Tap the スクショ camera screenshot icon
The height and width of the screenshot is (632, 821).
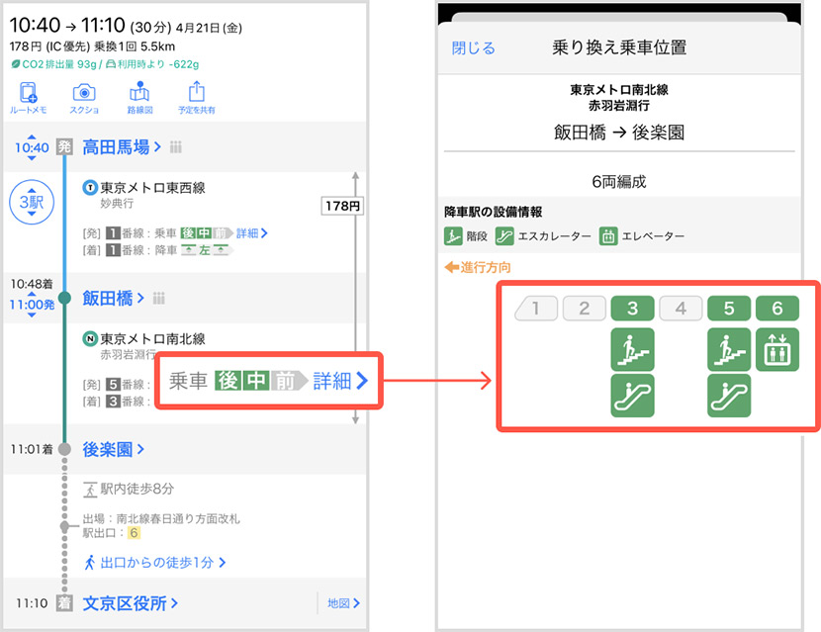click(84, 98)
